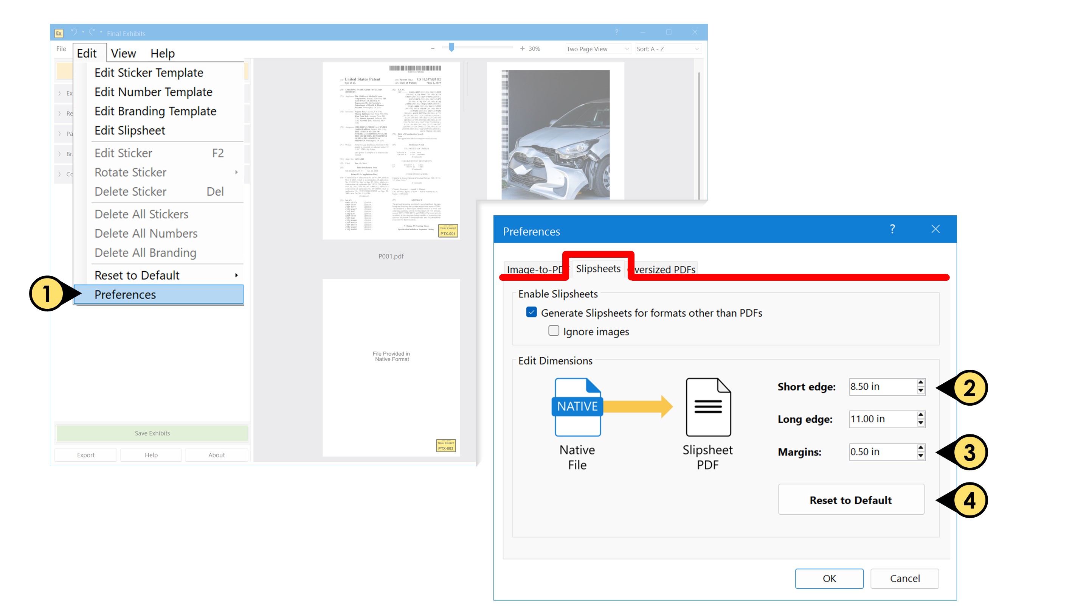1089x613 pixels.
Task: Click PTX-003 exhibit sticker
Action: tap(446, 446)
